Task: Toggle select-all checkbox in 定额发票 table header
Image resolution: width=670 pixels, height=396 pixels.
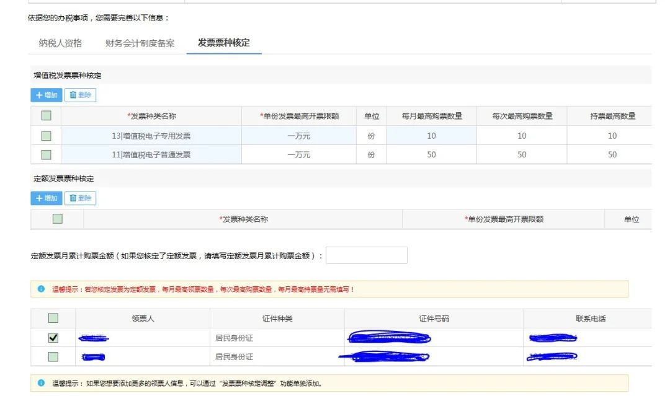Action: point(57,219)
